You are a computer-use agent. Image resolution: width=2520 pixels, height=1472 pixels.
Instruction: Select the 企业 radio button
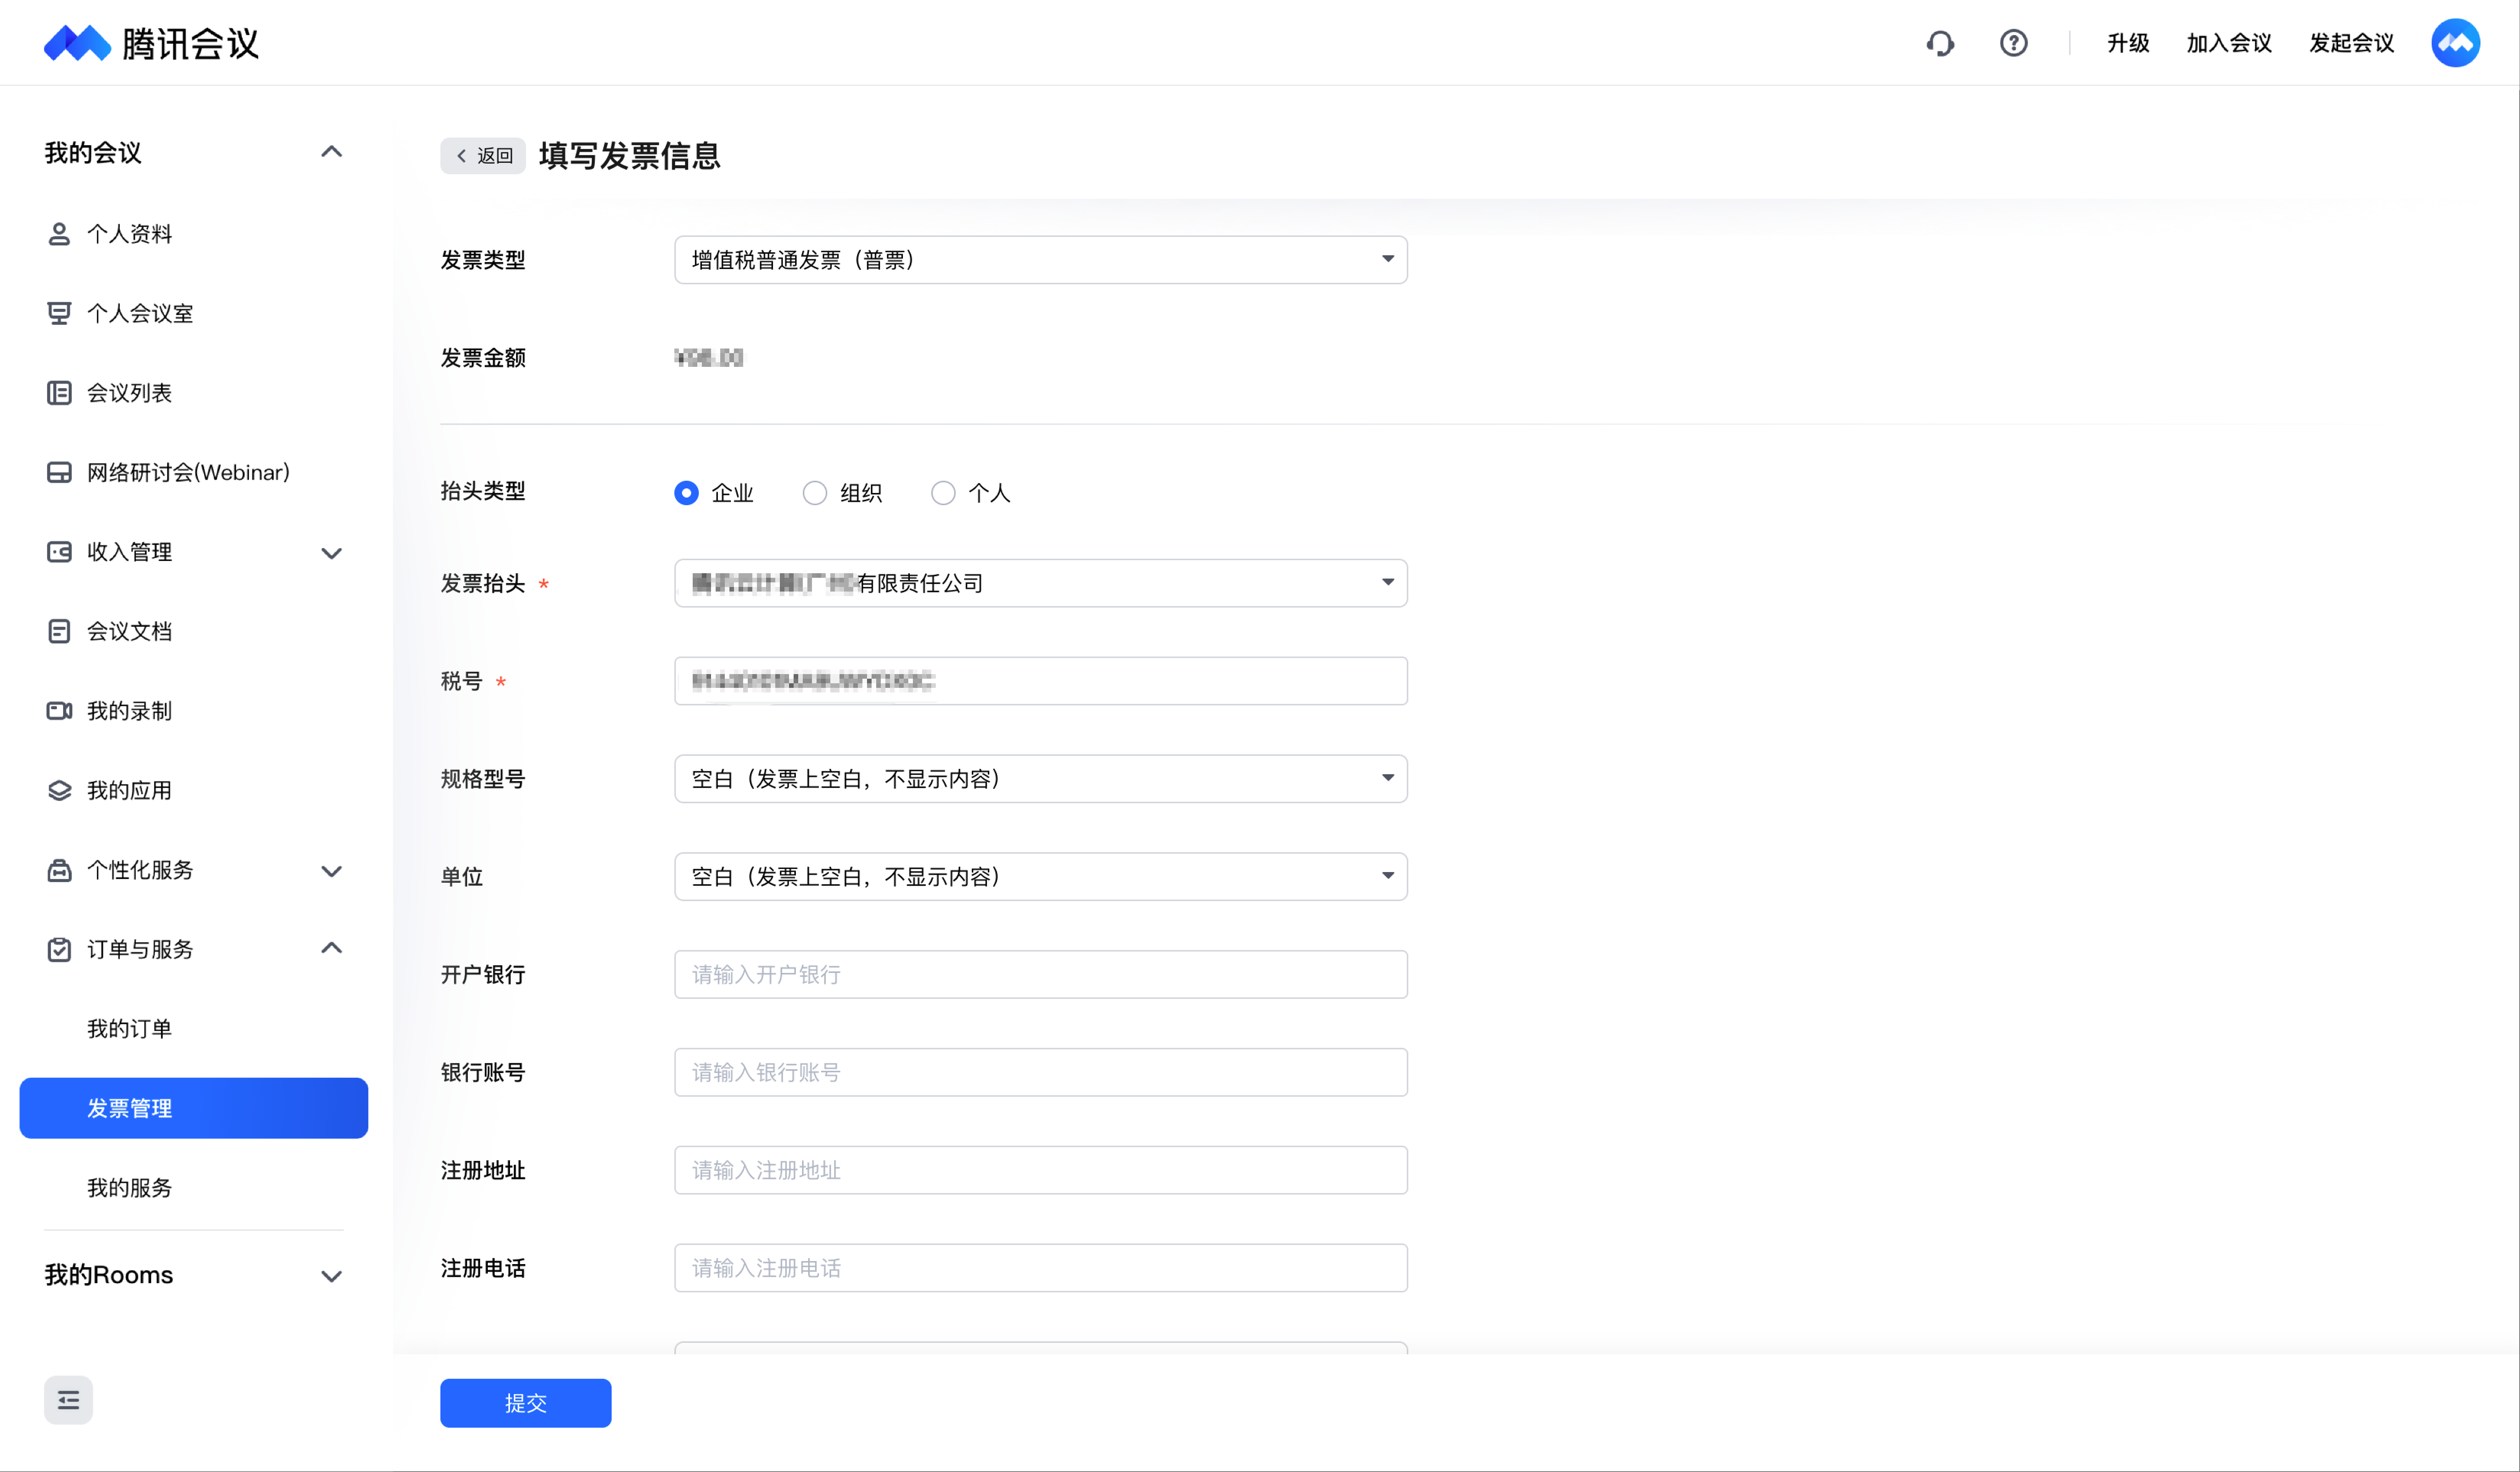point(686,493)
